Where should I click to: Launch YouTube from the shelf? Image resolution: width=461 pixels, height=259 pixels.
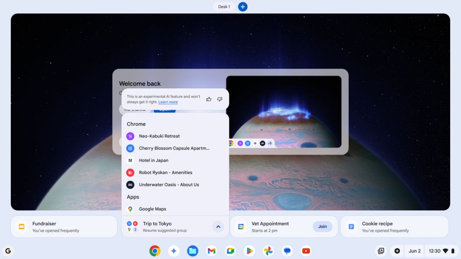pos(306,251)
